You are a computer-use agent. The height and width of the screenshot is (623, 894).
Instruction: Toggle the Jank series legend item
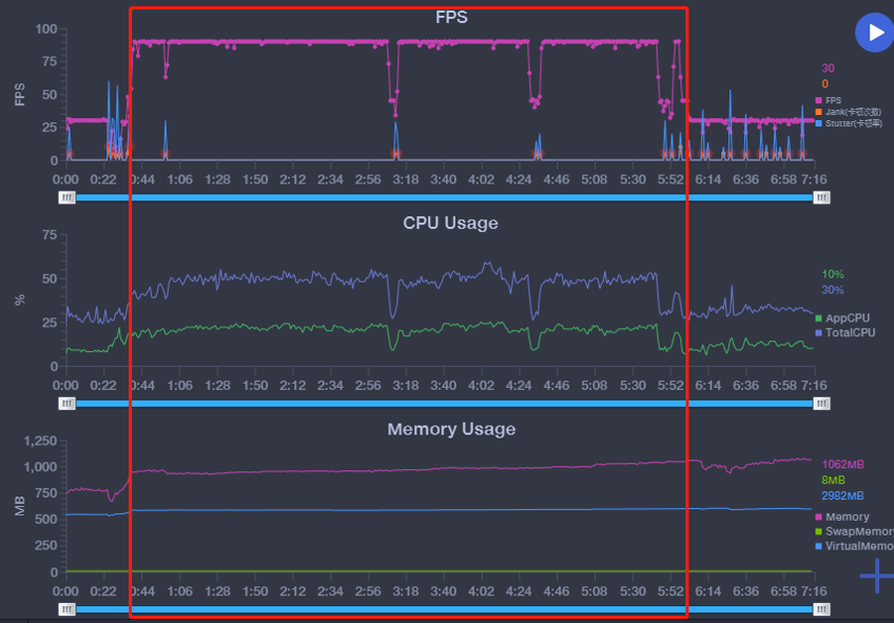point(847,112)
